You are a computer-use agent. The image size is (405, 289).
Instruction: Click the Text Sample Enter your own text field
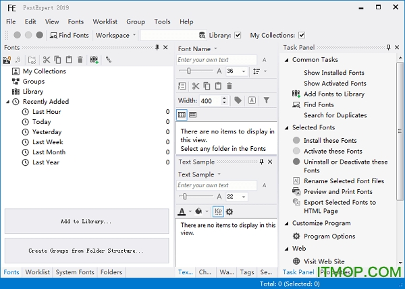tap(217, 185)
